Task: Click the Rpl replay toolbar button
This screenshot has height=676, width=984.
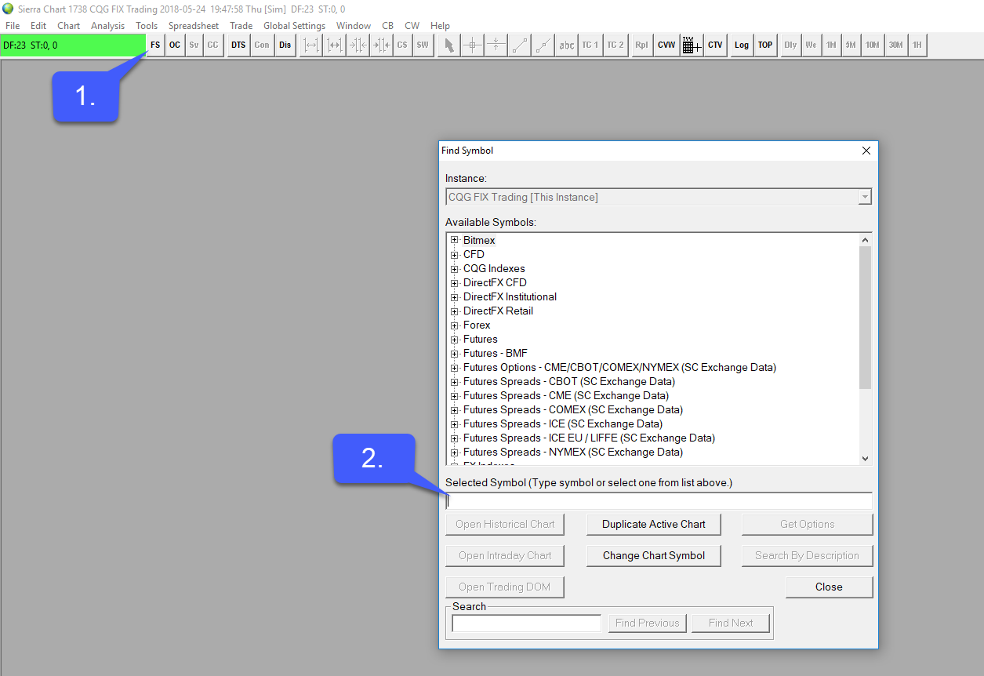Action: point(642,45)
